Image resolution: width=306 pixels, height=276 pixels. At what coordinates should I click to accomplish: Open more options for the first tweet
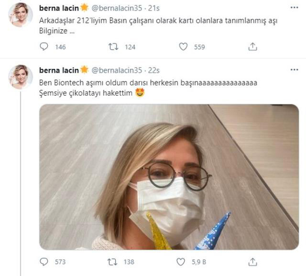coord(294,8)
